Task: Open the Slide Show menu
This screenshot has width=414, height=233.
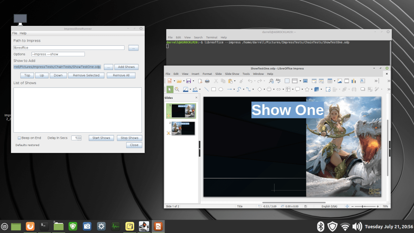Action: point(232,74)
